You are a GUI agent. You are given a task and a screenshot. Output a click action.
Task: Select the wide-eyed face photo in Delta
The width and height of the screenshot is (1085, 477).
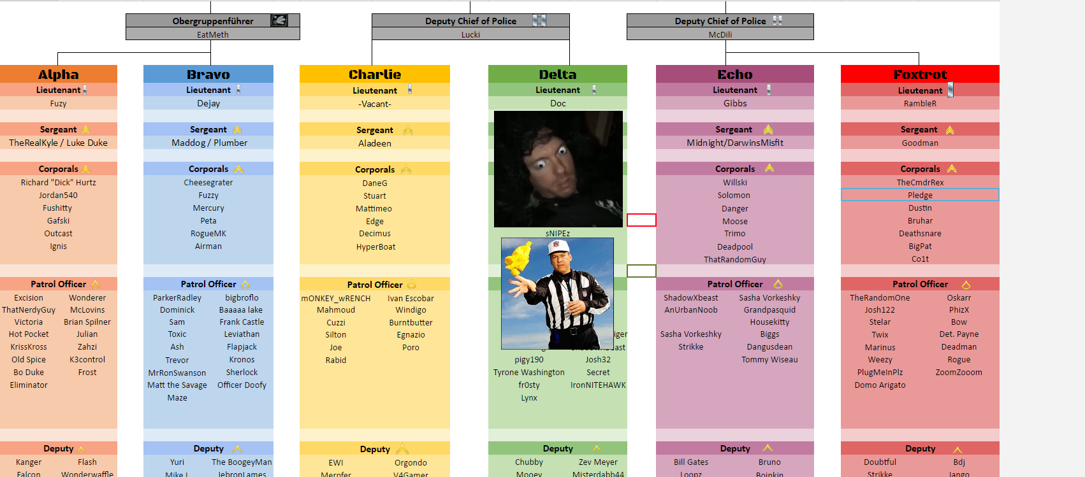click(558, 169)
